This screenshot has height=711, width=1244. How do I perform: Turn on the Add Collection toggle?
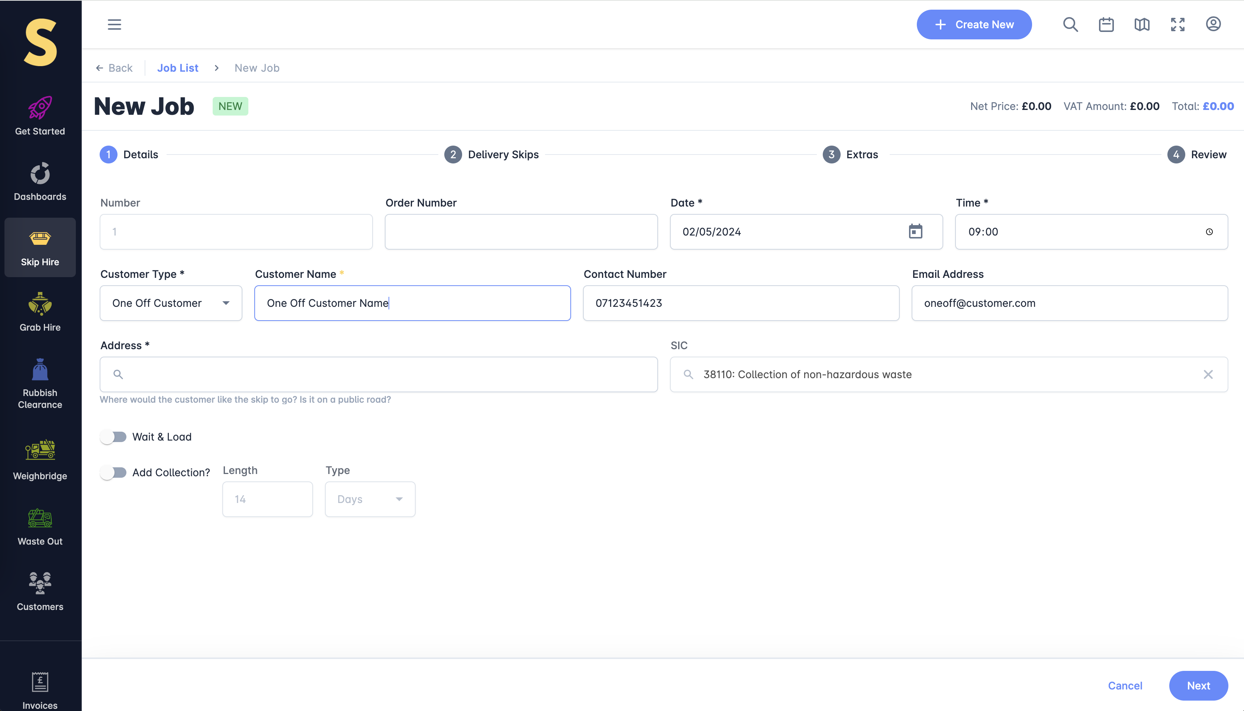[x=113, y=472]
